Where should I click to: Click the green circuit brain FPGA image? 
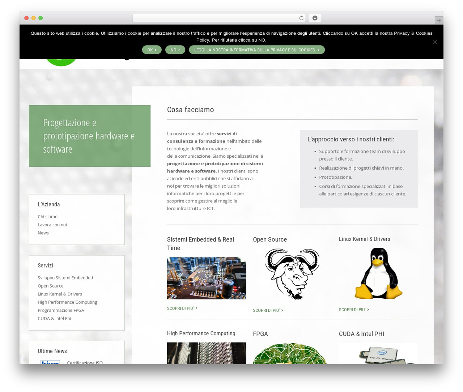[290, 354]
